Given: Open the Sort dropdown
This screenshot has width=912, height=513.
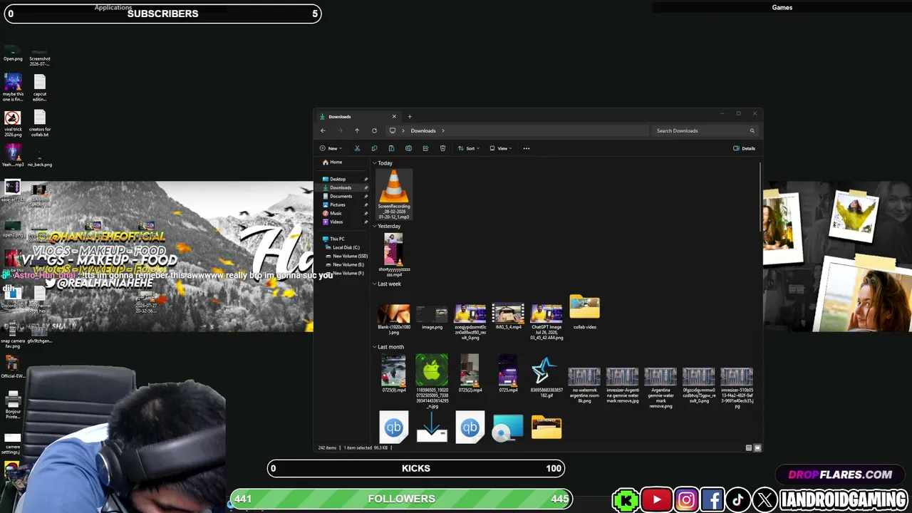Looking at the screenshot, I should click(x=469, y=148).
